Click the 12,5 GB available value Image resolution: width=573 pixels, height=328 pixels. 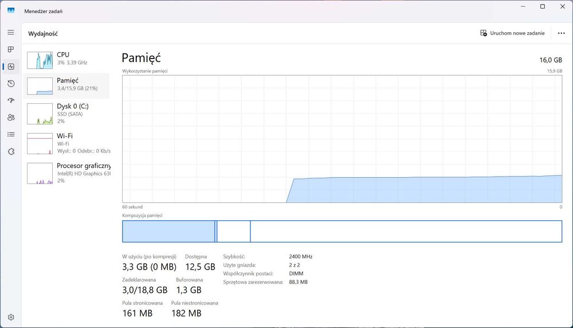[200, 267]
